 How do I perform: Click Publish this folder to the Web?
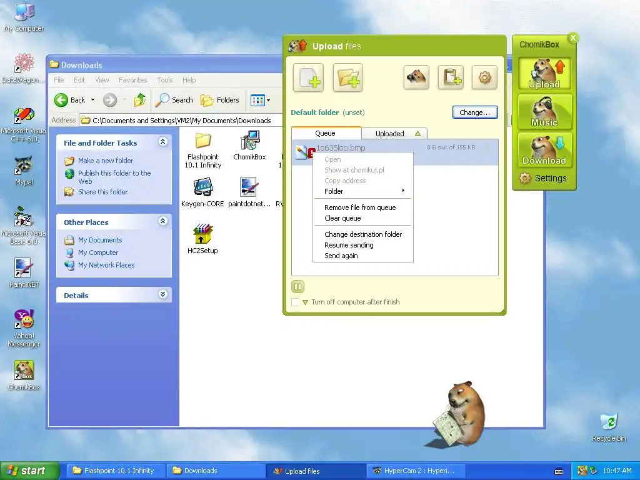pos(114,177)
